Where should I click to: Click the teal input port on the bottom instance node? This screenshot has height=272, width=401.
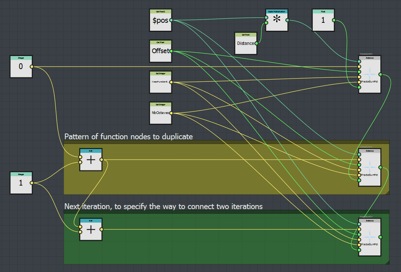point(358,224)
